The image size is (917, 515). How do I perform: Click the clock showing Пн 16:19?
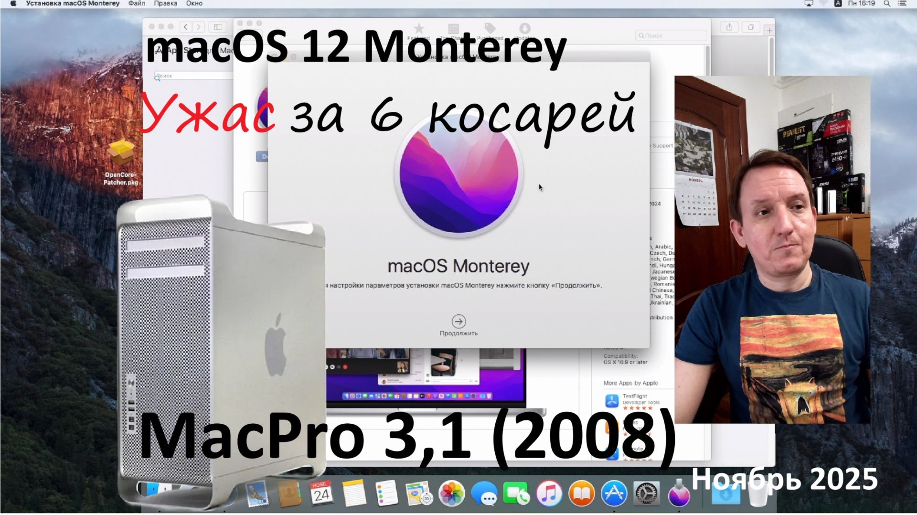tap(862, 3)
